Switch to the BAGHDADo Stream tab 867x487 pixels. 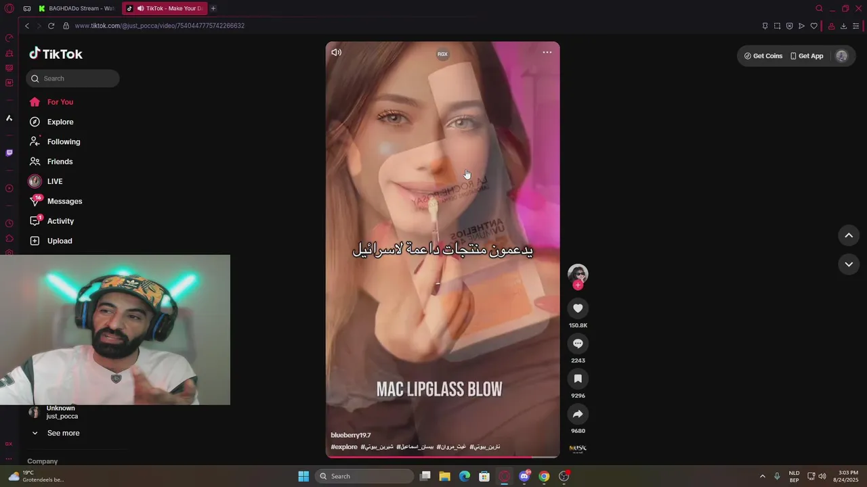[77, 8]
